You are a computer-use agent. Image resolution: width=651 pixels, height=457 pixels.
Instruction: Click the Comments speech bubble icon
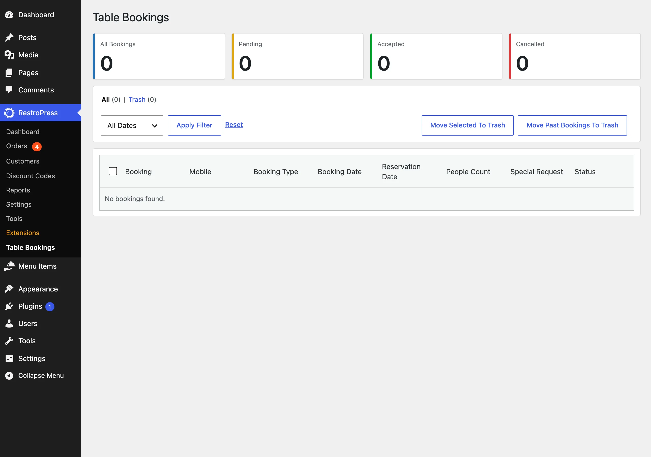click(x=9, y=90)
